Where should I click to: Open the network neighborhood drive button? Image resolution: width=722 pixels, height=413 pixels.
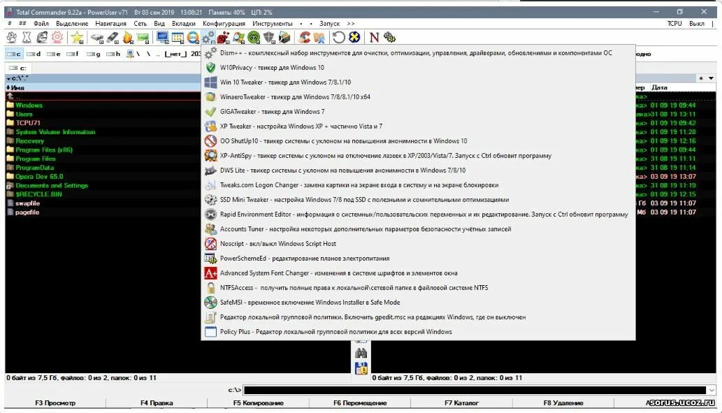(x=133, y=54)
